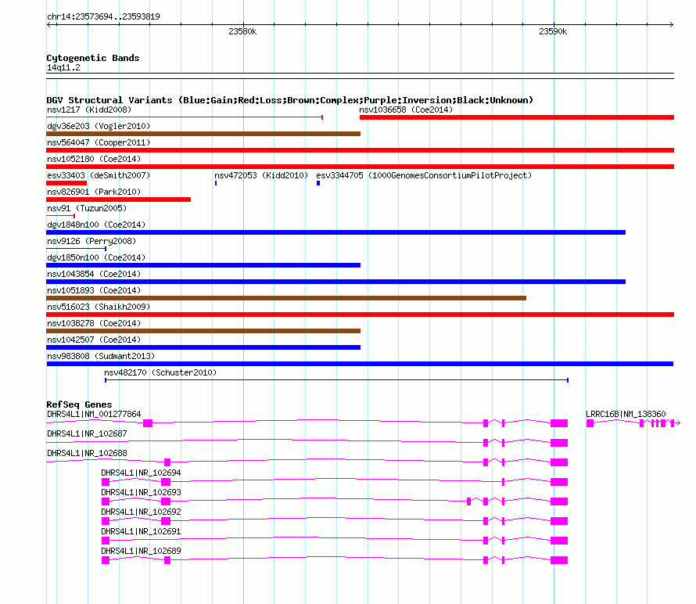Viewport: 696px width, 604px height.
Task: Click the dgv36e203 (Vogler2010) brown complex bar
Action: [203, 134]
